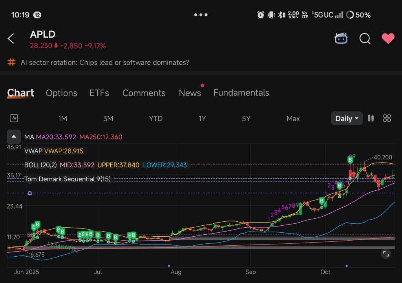Expand the Daily interval dropdown
Image resolution: width=402 pixels, height=283 pixels.
[x=347, y=119]
